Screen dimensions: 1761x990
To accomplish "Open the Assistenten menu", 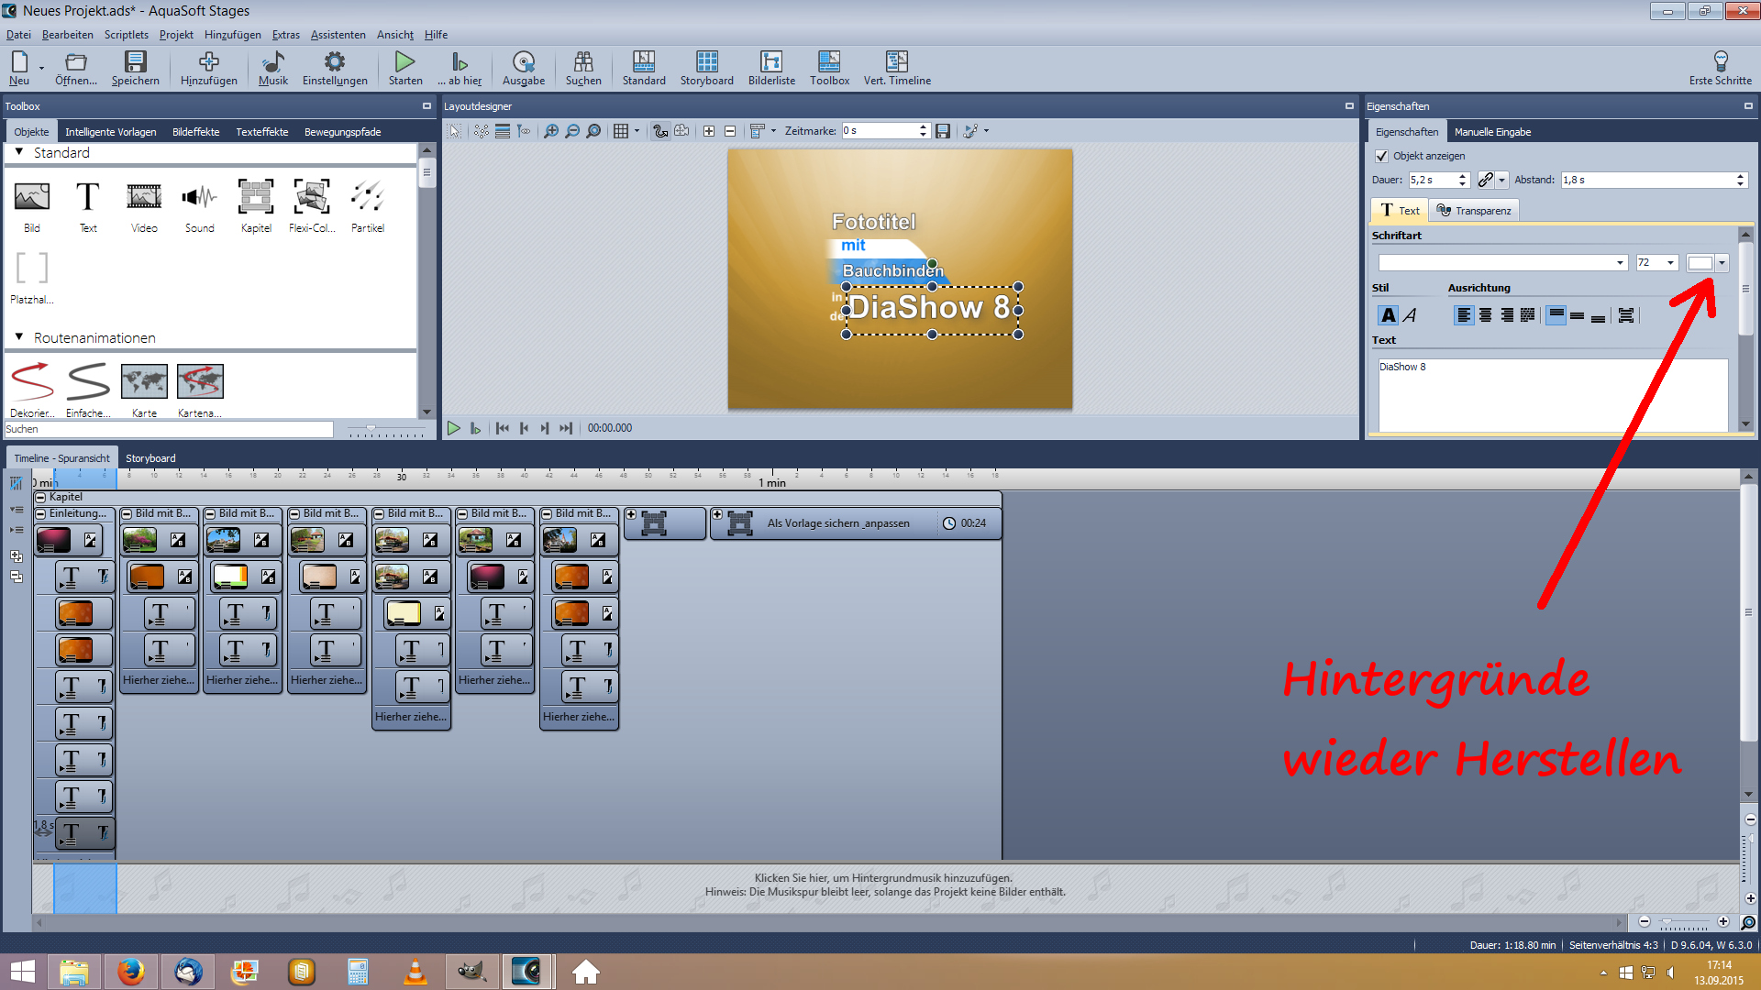I will [338, 35].
